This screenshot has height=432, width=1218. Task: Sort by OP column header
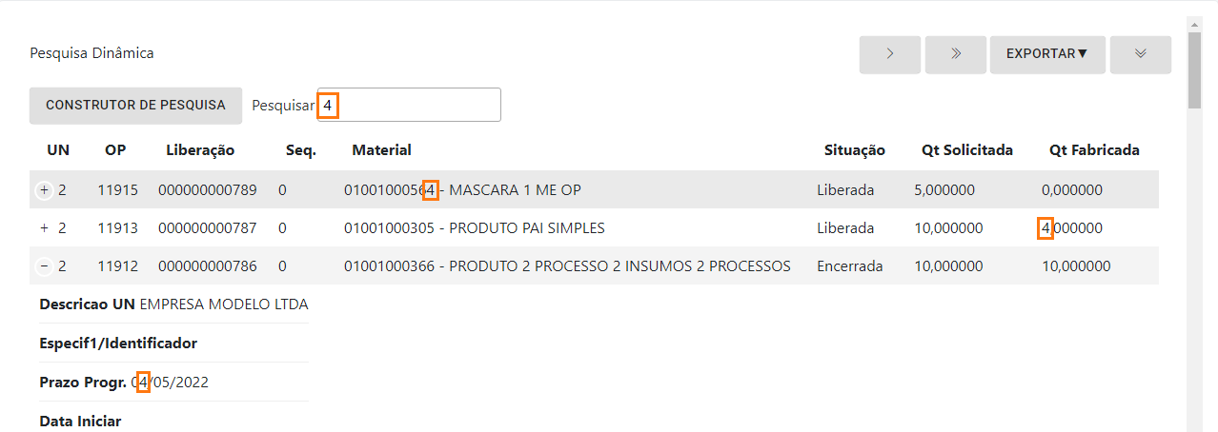115,150
